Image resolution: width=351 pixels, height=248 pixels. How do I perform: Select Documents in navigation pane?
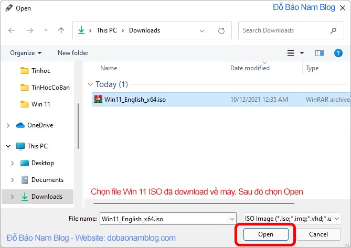42,180
